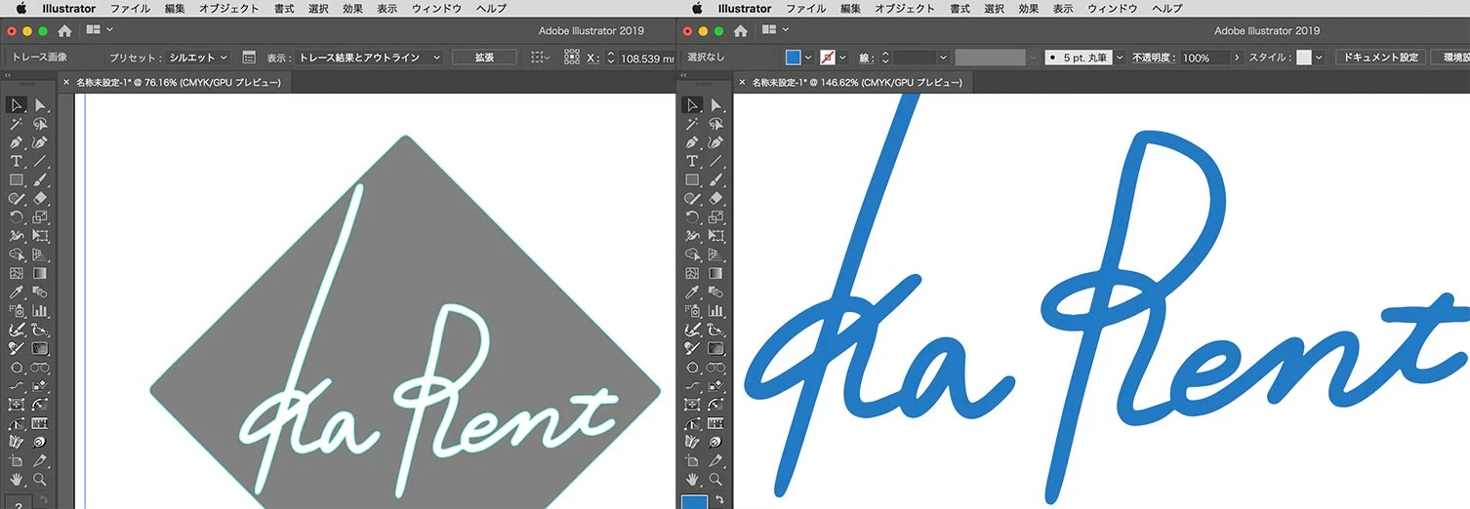Select the Zoom tool in right window
Image resolution: width=1470 pixels, height=509 pixels.
tap(716, 479)
